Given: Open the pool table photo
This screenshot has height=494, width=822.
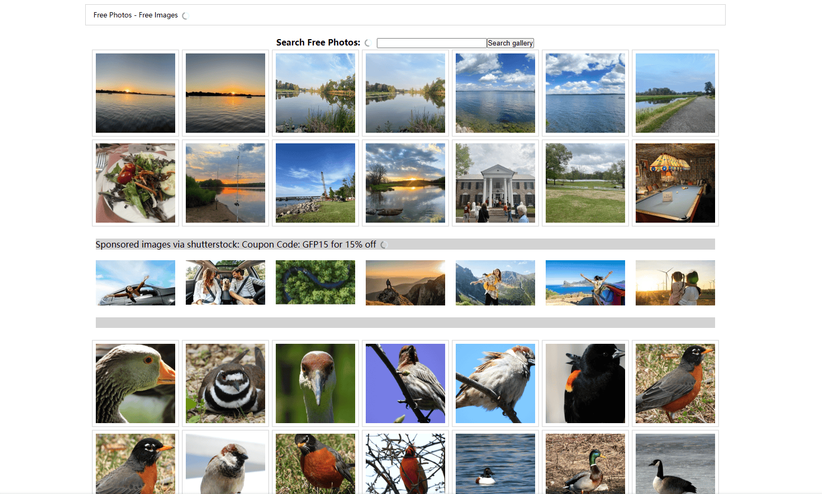Looking at the screenshot, I should click(x=675, y=182).
